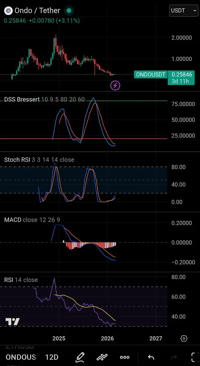Open the indicators chart icon
This screenshot has width=200, height=366.
(103, 357)
